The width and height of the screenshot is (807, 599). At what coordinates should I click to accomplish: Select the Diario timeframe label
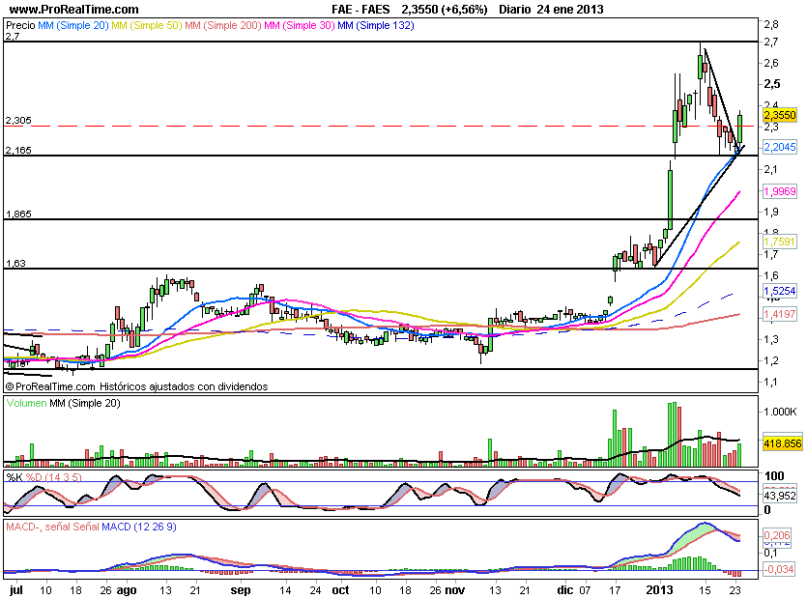pos(520,9)
